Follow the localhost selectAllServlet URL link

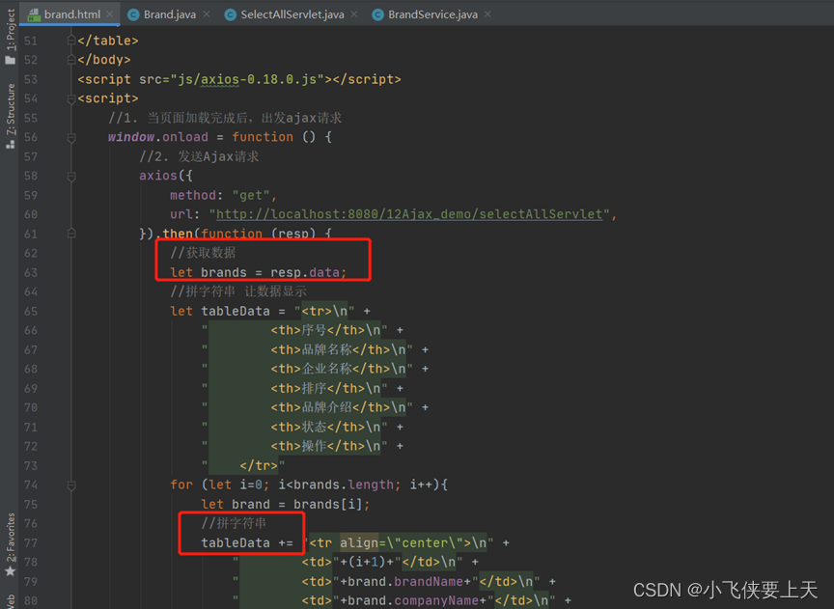coord(409,214)
